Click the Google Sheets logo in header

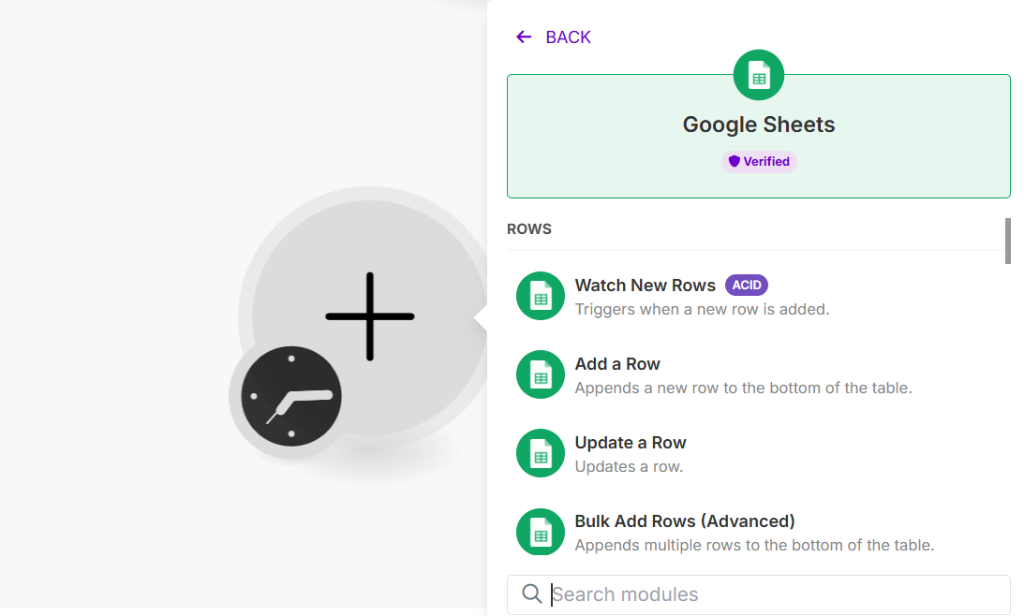(758, 75)
